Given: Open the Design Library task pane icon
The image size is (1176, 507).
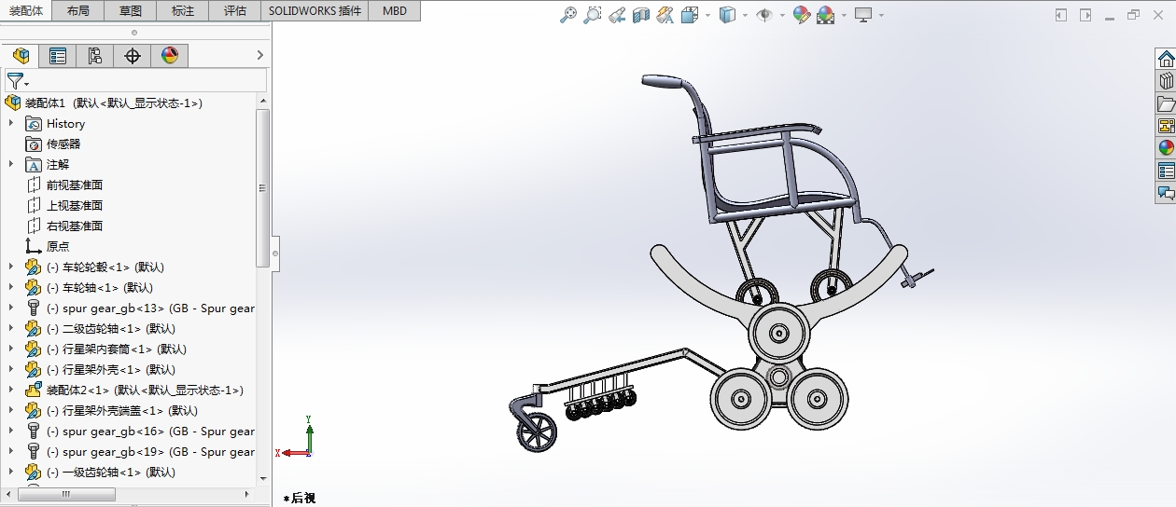Looking at the screenshot, I should tap(1166, 81).
